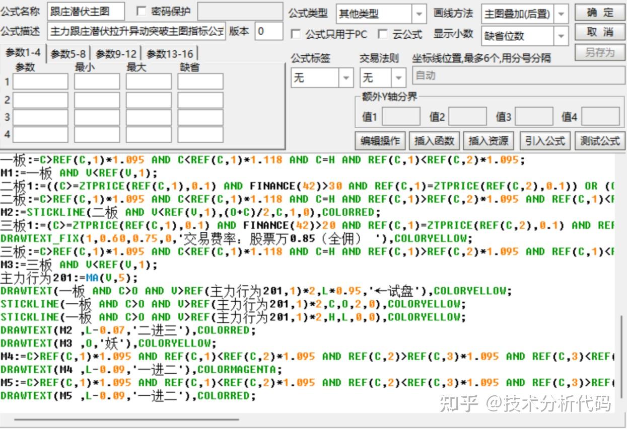Click row 3 缺省 field
The image size is (627, 429).
(x=200, y=117)
